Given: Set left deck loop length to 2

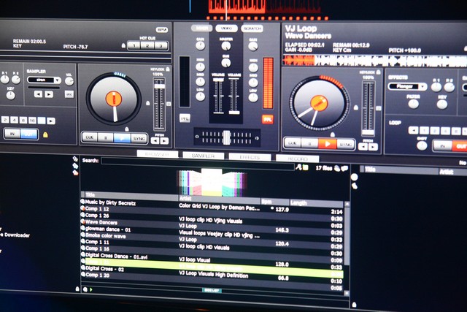Looking at the screenshot, I should (x=5, y=120).
